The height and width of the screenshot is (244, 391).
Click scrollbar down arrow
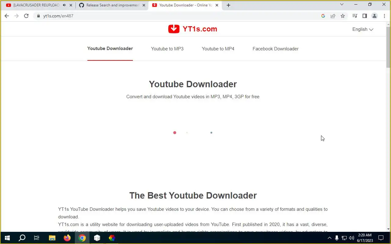point(388,229)
